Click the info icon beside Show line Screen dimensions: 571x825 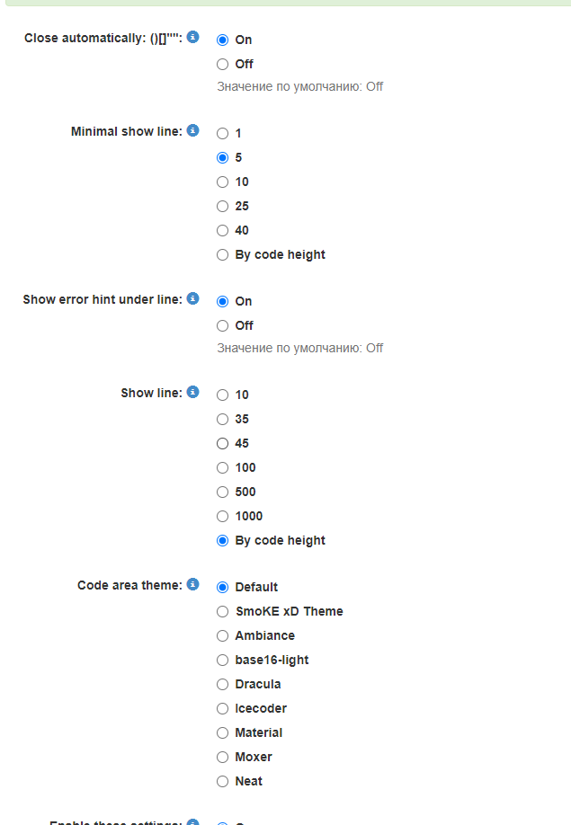coord(192,393)
